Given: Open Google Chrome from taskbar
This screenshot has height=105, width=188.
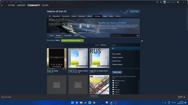Looking at the screenshot, I should (x=94, y=103).
